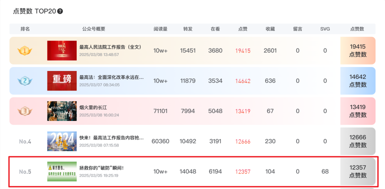Open article 拯救你的“破防”瞬间！
The image size is (385, 189).
(x=101, y=168)
